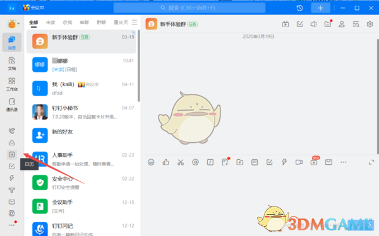Click the slash command icon in toolbar

tap(210, 162)
